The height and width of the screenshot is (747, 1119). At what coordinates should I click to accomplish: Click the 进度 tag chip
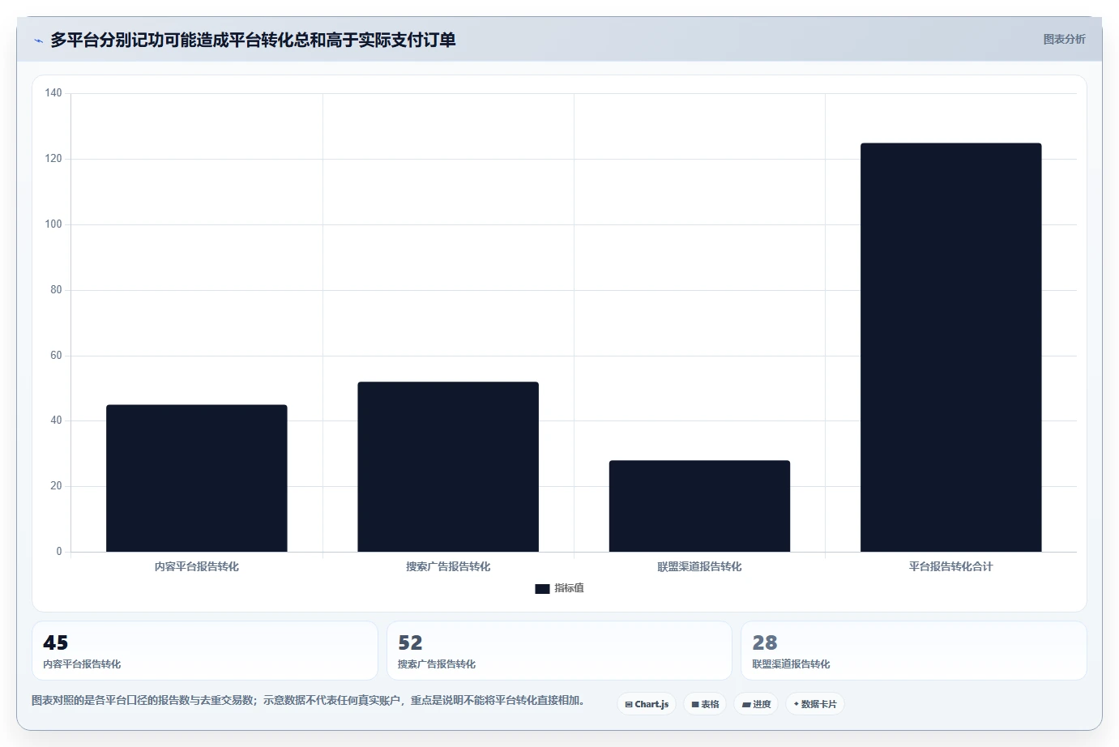point(756,704)
